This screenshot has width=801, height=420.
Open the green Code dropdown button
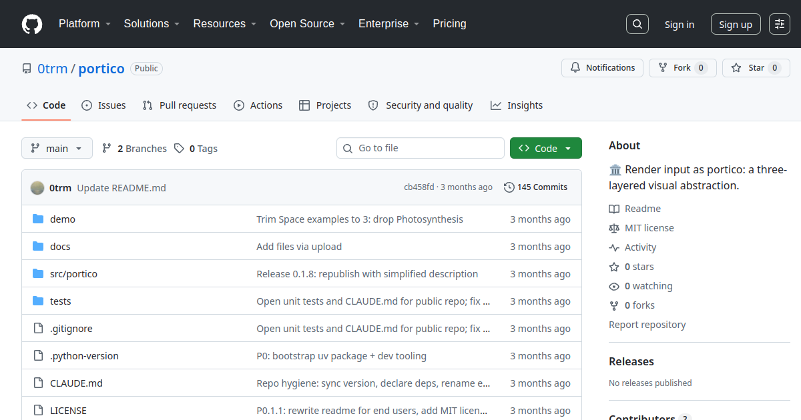[546, 148]
